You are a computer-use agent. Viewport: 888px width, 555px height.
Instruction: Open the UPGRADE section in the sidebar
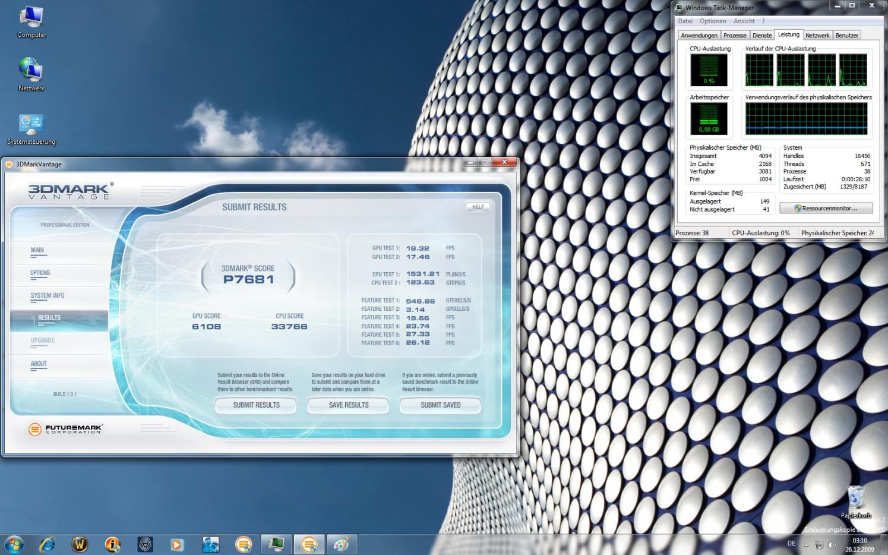point(43,340)
